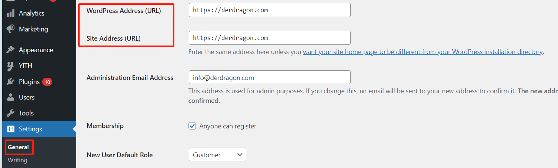This screenshot has width=558, height=168.
Task: Click the Settings sliders icon
Action: 10,129
